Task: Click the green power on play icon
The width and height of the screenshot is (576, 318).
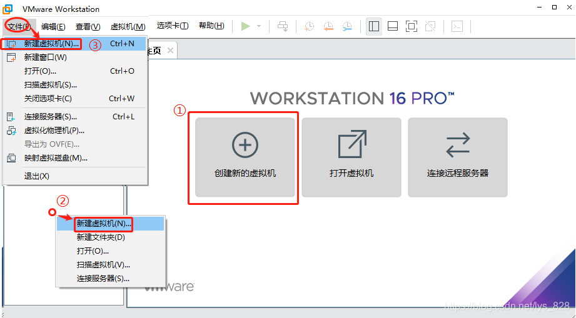Action: [245, 26]
